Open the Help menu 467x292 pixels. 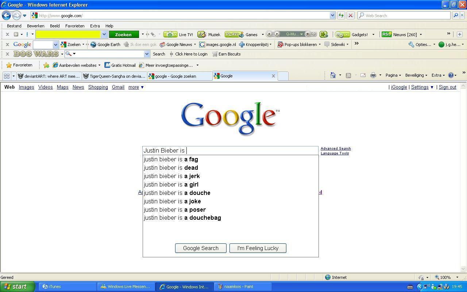click(x=109, y=26)
